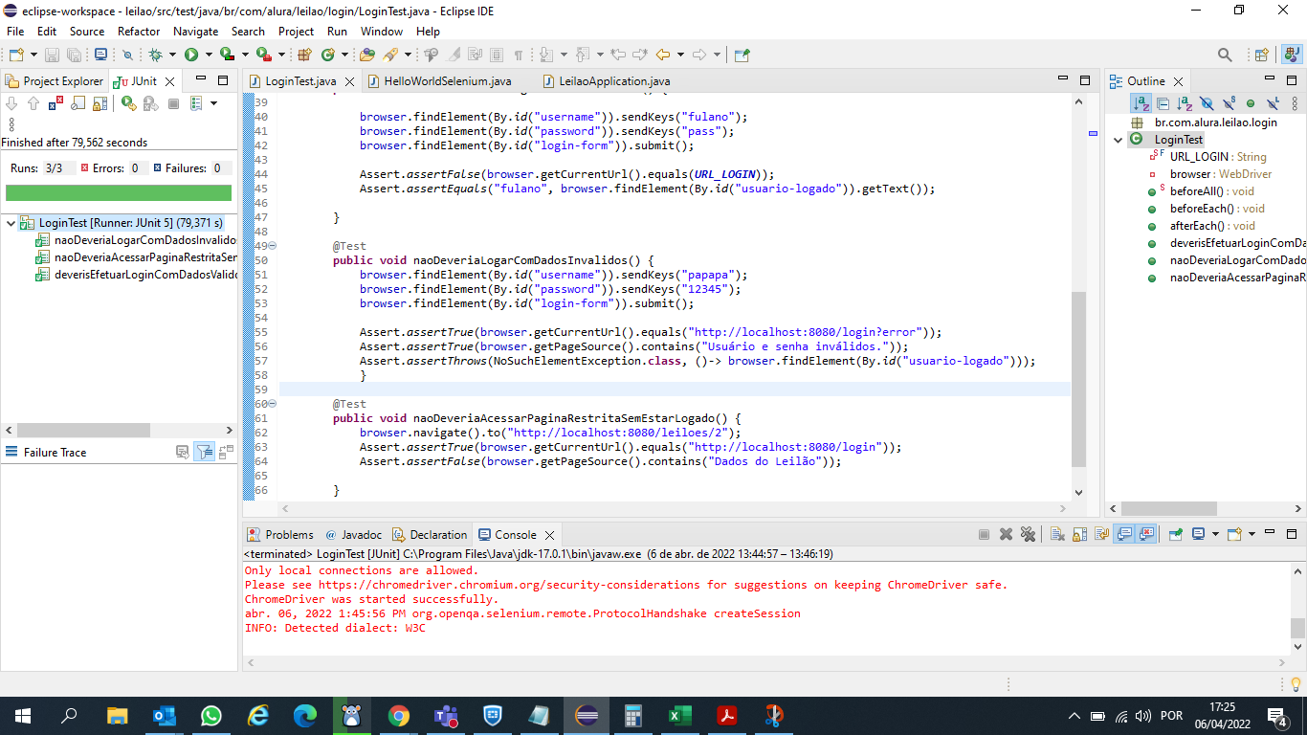Toggle Hide Fields in the Outline view
The image size is (1307, 735).
click(1207, 103)
